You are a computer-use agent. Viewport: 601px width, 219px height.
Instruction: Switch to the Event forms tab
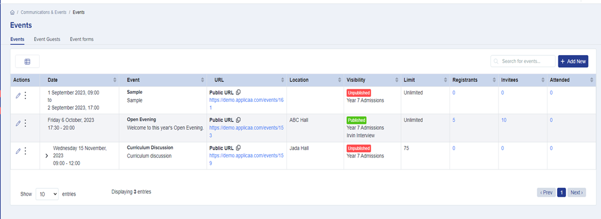[81, 39]
